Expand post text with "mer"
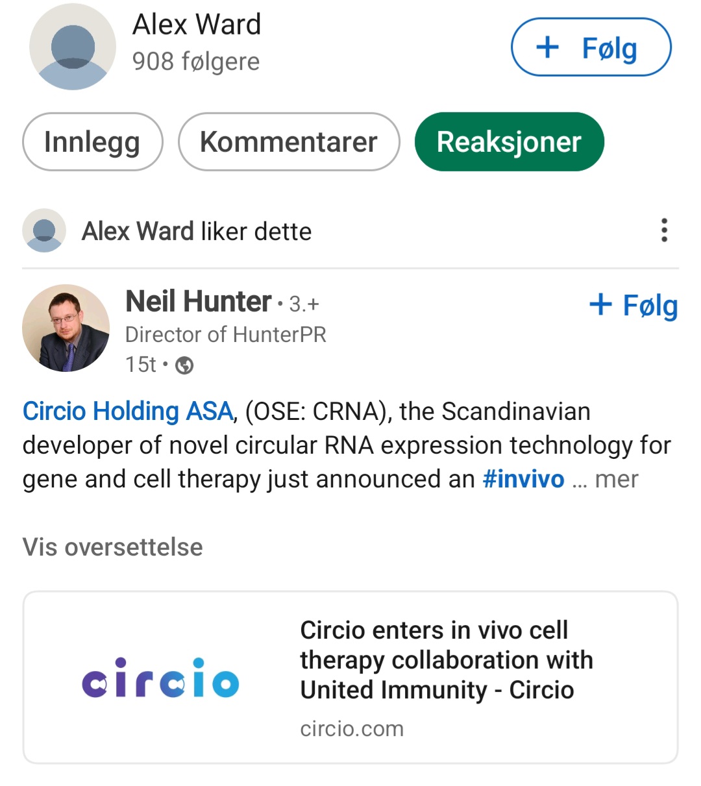 tap(616, 479)
